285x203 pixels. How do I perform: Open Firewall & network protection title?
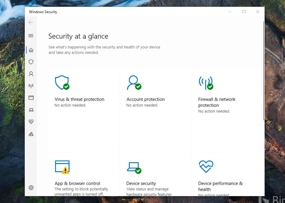217,102
